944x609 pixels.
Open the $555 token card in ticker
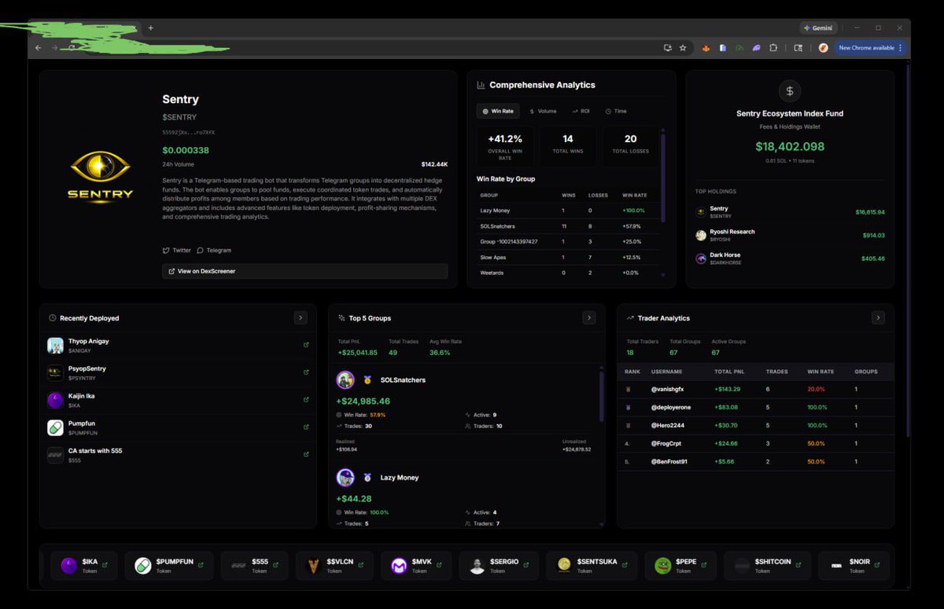coord(254,566)
